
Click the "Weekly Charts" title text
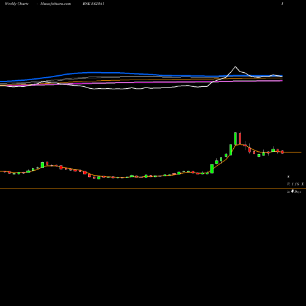pyautogui.click(x=17, y=4)
